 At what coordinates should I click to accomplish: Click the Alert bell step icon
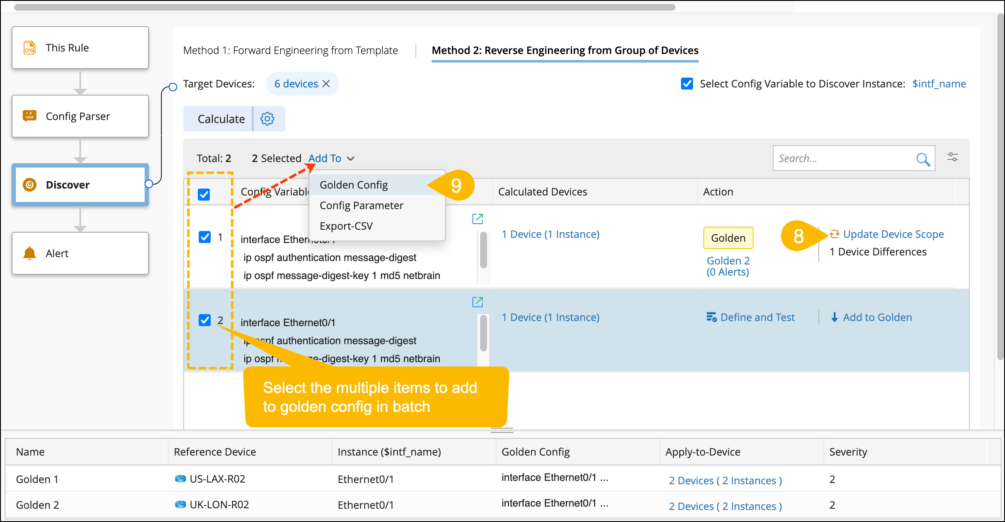click(30, 253)
